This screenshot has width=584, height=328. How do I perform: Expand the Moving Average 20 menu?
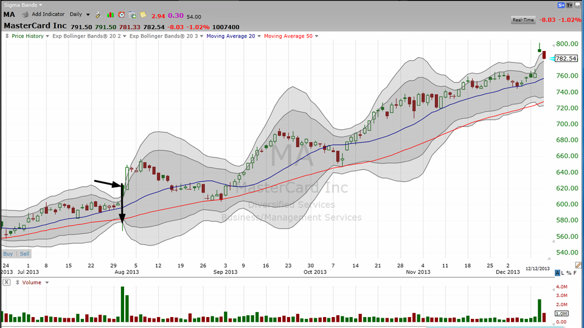(x=259, y=36)
